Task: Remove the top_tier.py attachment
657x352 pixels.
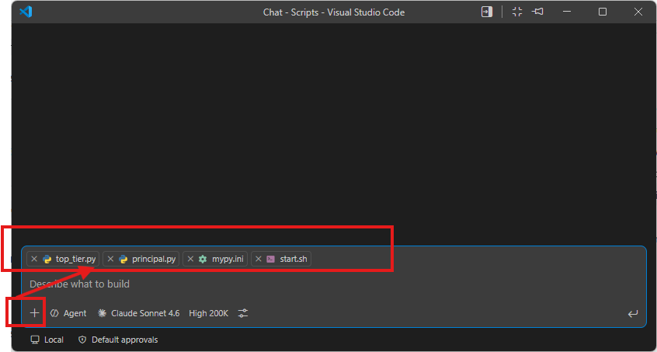Action: [x=34, y=259]
